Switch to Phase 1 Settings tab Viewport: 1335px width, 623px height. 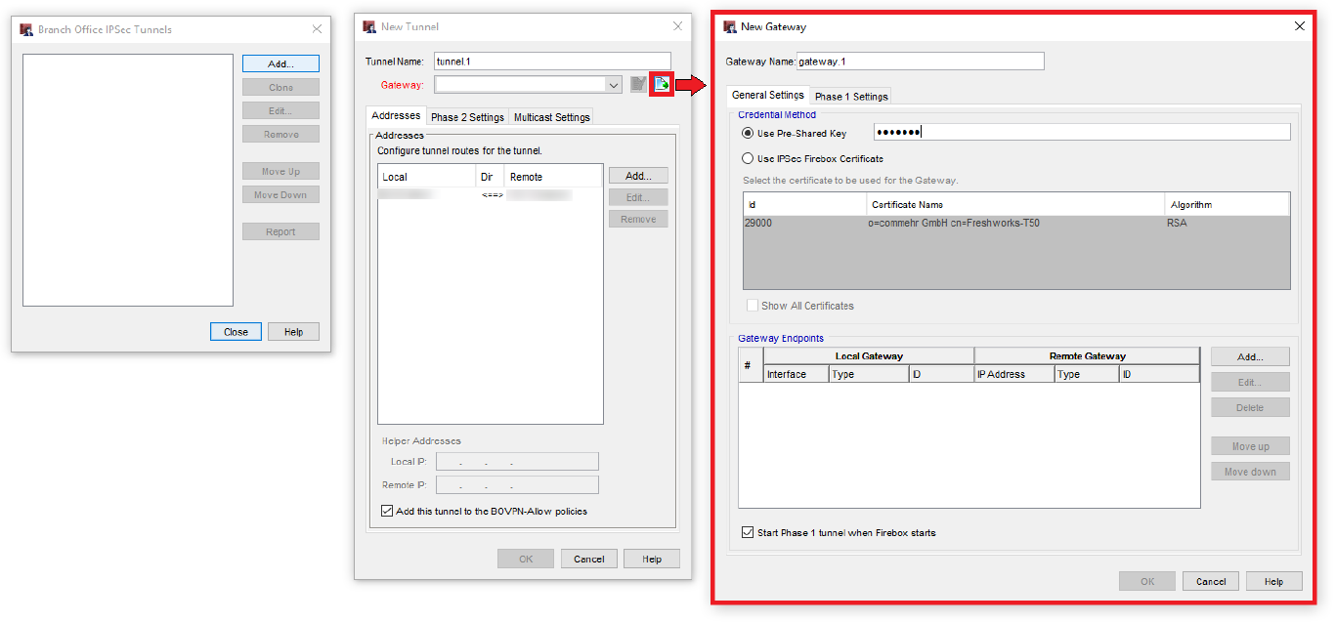pyautogui.click(x=850, y=96)
